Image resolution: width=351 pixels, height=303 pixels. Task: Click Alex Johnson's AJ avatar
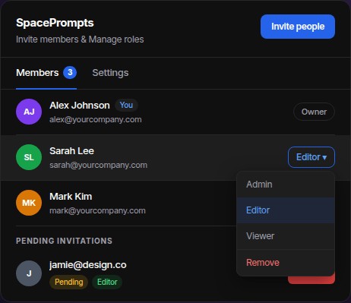pos(29,112)
